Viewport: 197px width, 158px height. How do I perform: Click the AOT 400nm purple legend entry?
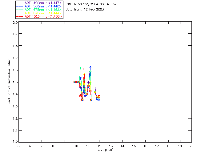pyautogui.click(x=39, y=3)
